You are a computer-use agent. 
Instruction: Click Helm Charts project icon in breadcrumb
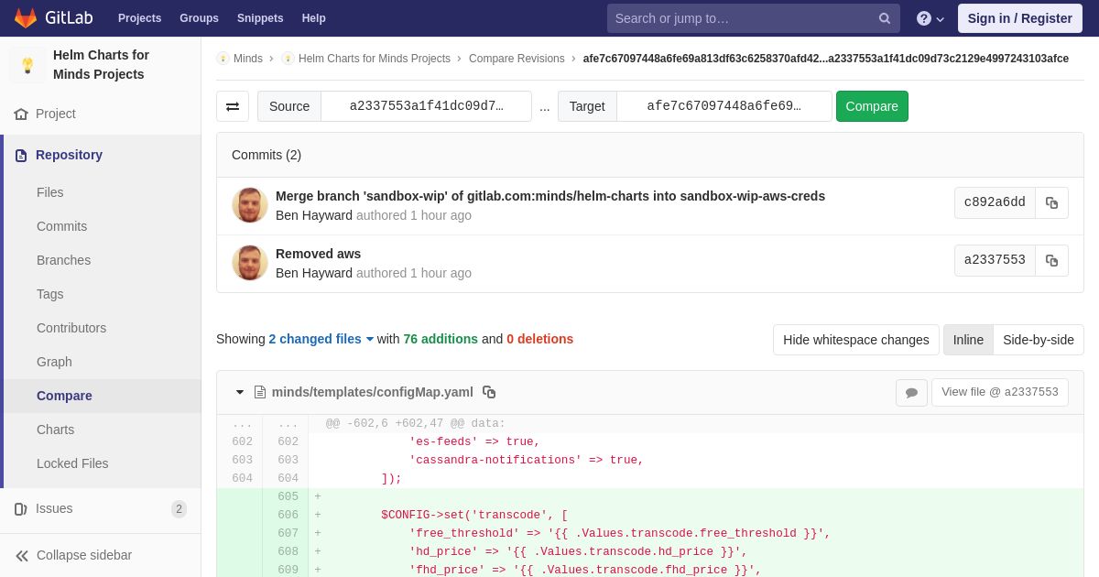(x=288, y=59)
